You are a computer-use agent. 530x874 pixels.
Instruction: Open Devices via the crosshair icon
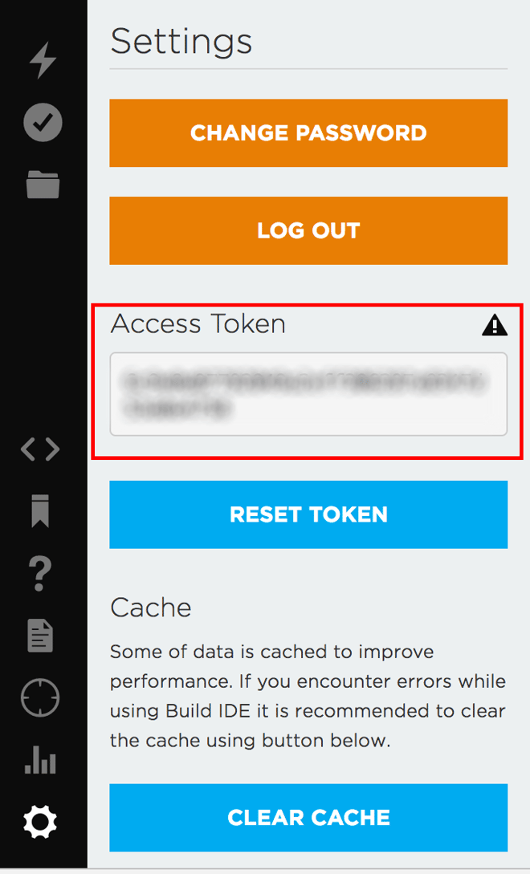click(x=40, y=697)
